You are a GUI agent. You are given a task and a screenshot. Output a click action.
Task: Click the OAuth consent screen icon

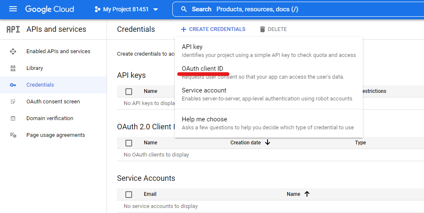coord(13,102)
